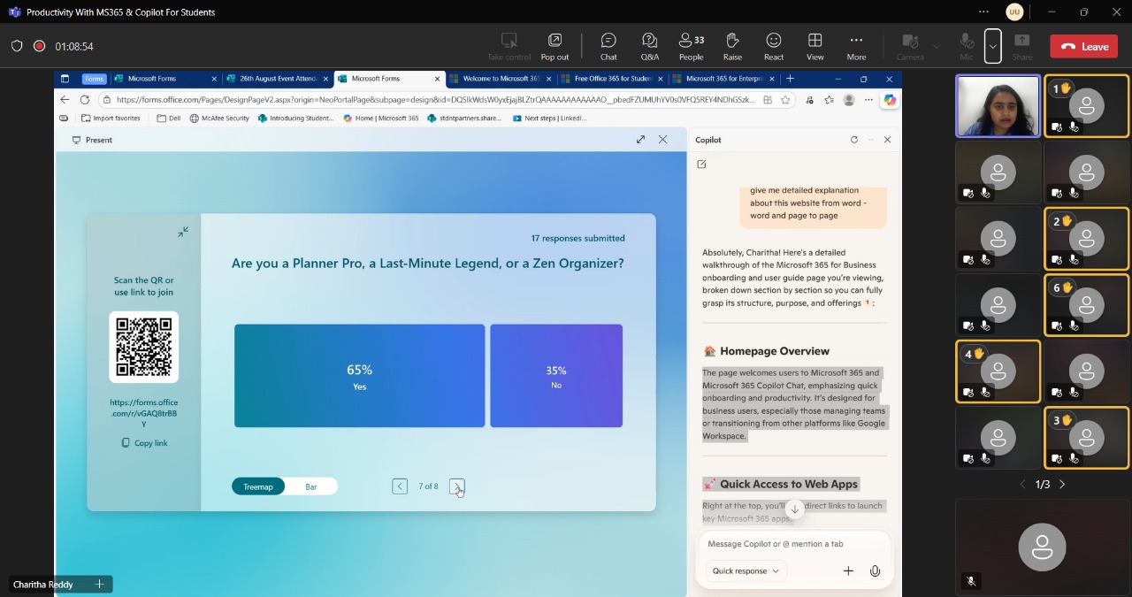
Task: Start a new Copilot chat
Action: 701,164
